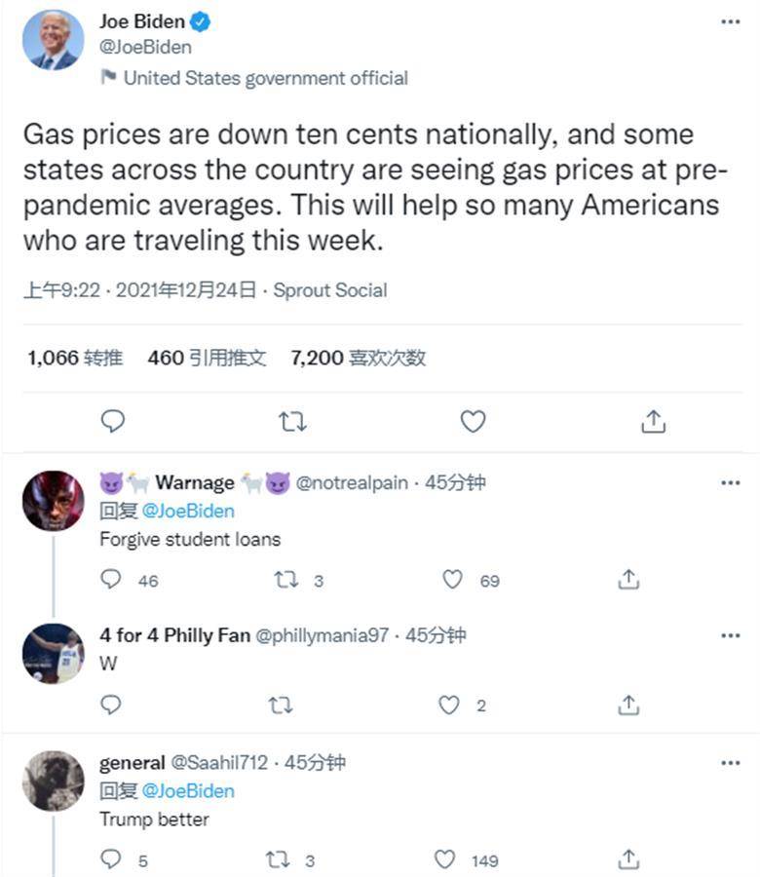
Task: Reply to the "Trump better" comment
Action: pyautogui.click(x=112, y=859)
